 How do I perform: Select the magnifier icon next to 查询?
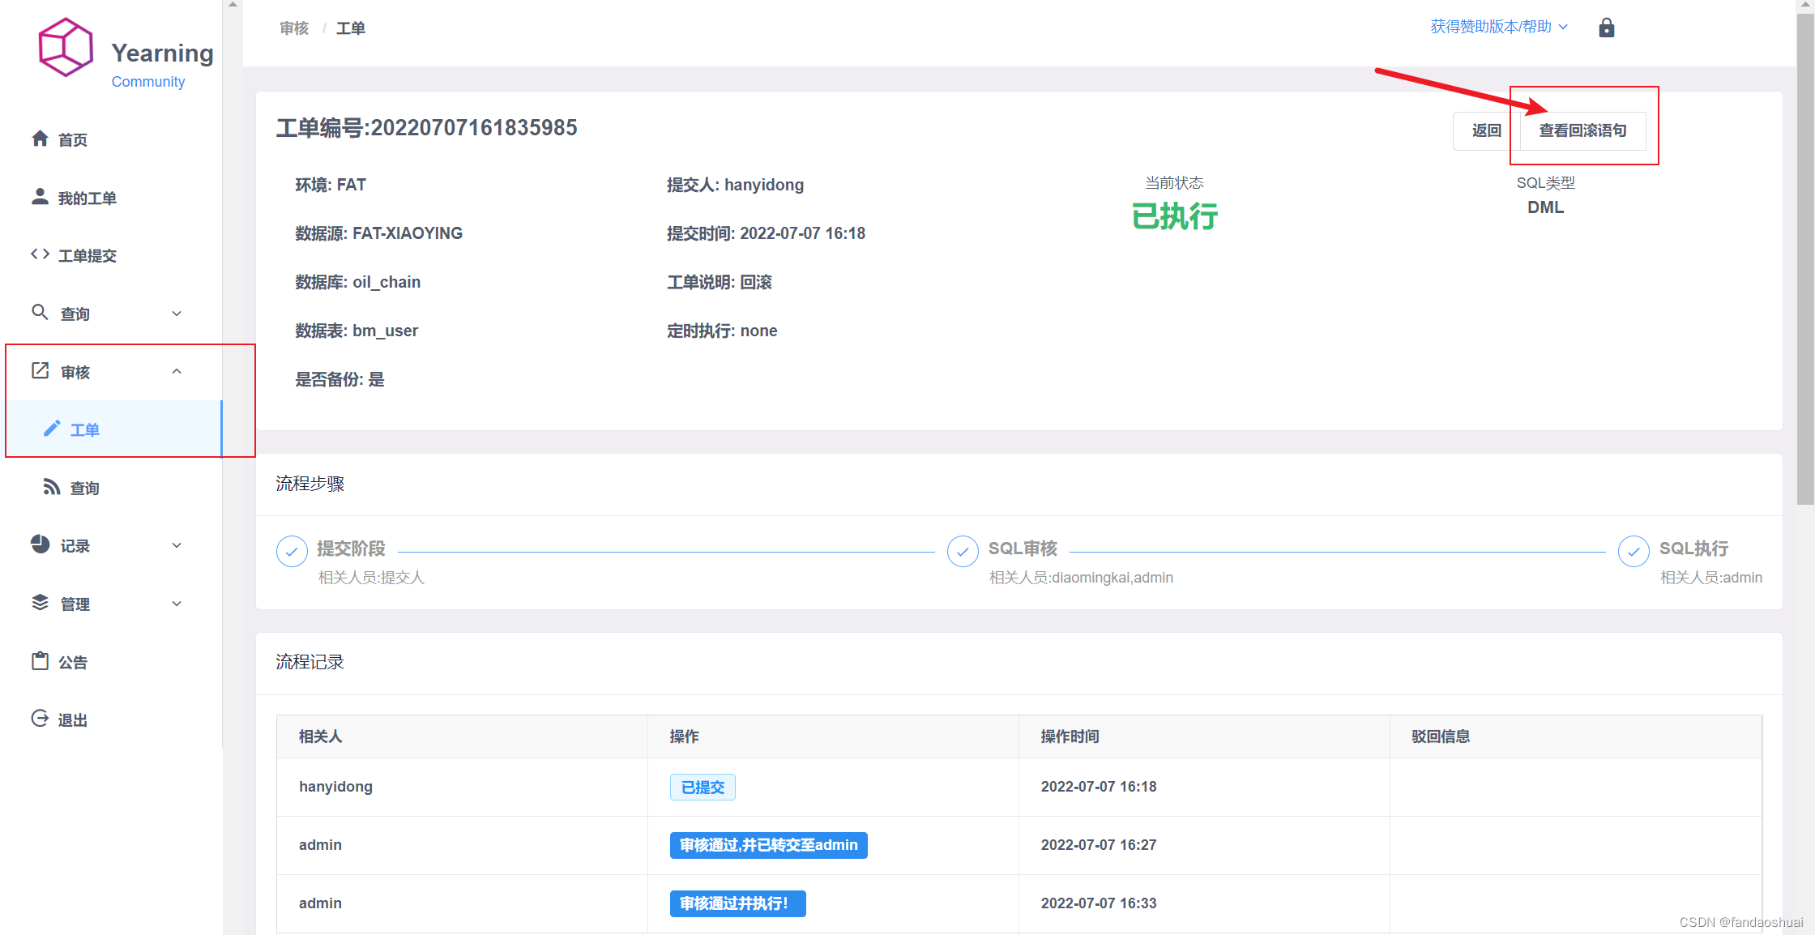tap(40, 312)
